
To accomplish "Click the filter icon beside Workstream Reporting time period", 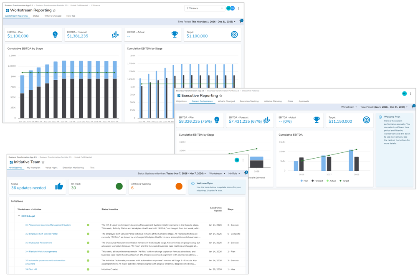I will pos(241,22).
